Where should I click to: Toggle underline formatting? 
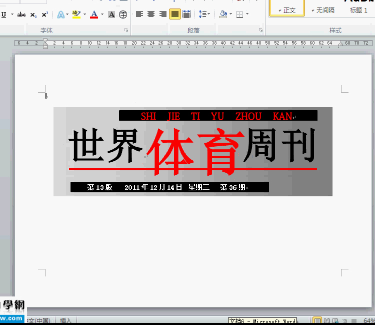click(3, 15)
